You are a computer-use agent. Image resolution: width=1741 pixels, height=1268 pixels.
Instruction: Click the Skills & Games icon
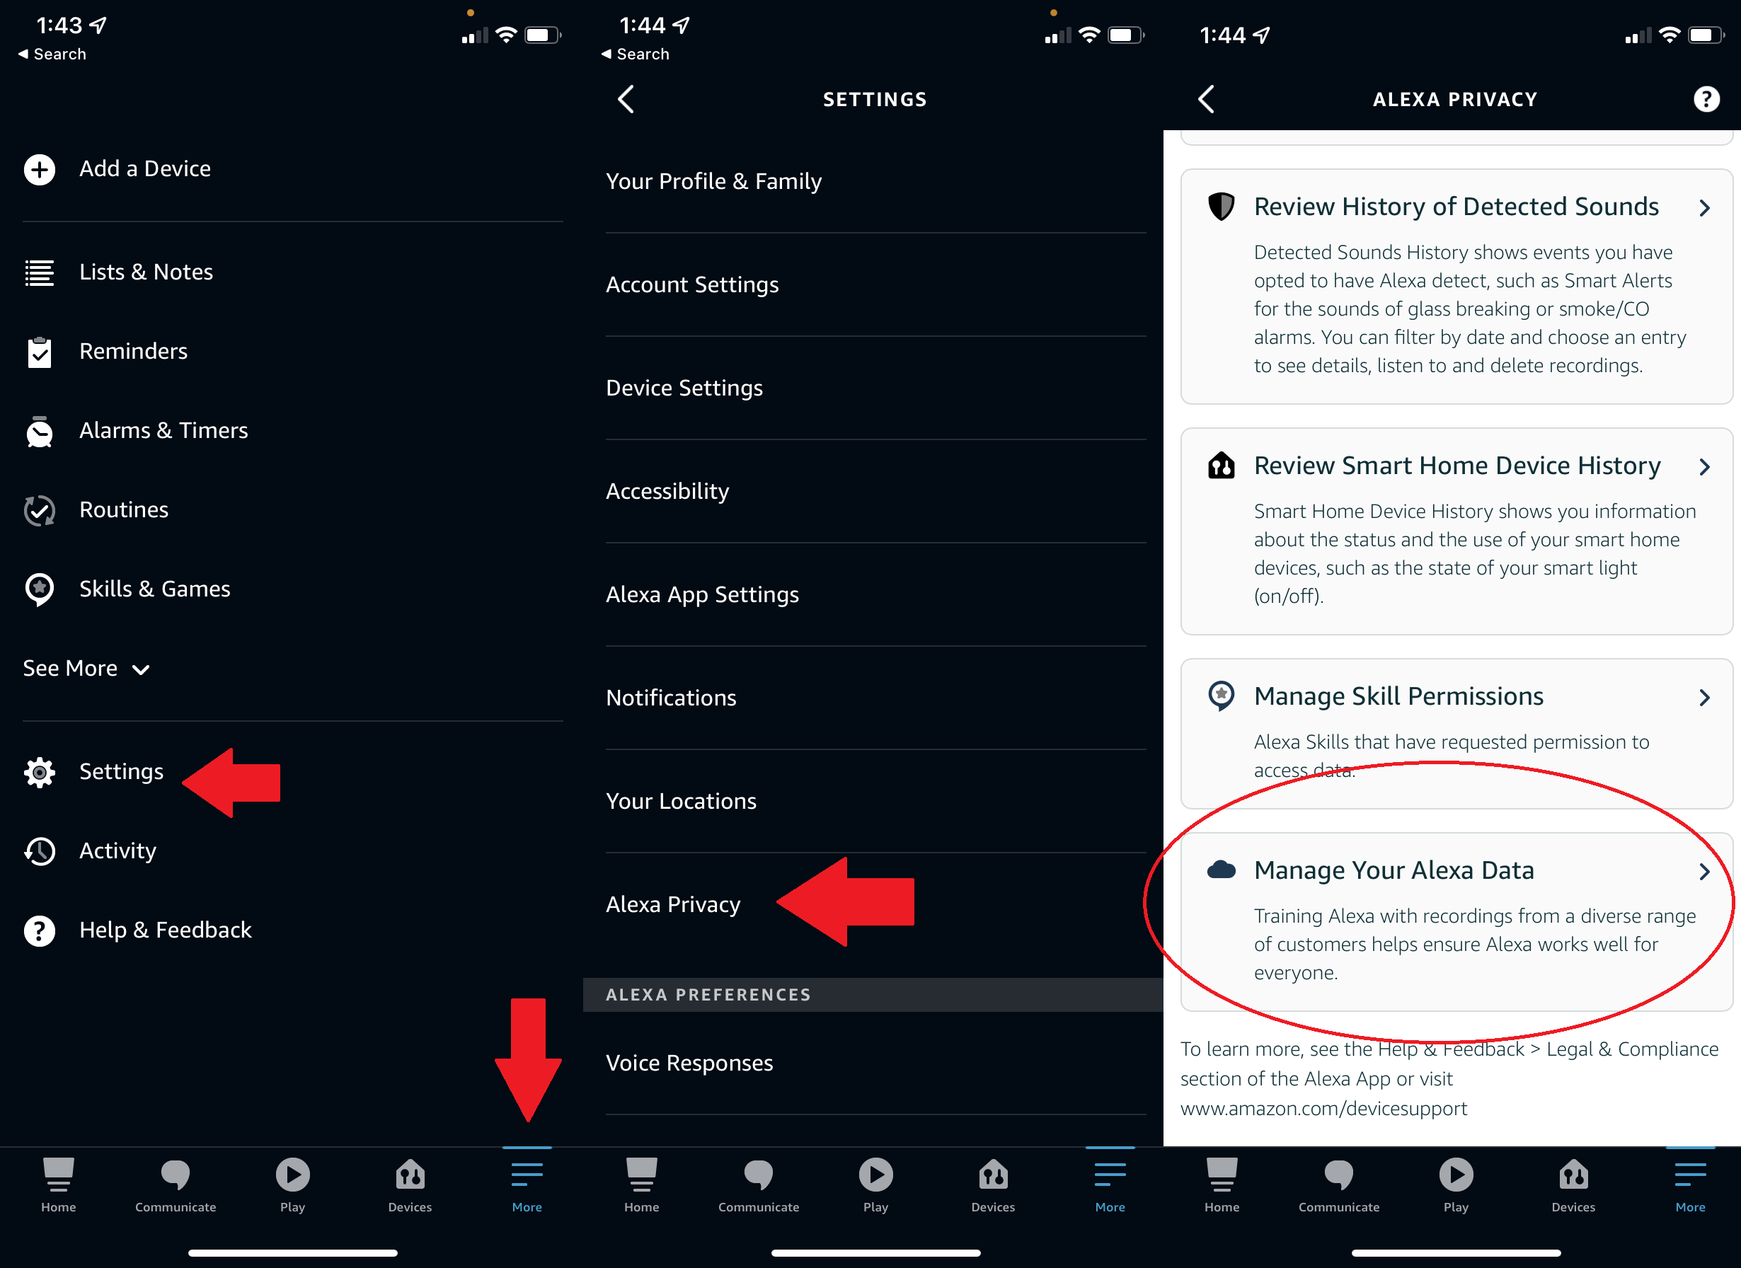click(x=39, y=588)
